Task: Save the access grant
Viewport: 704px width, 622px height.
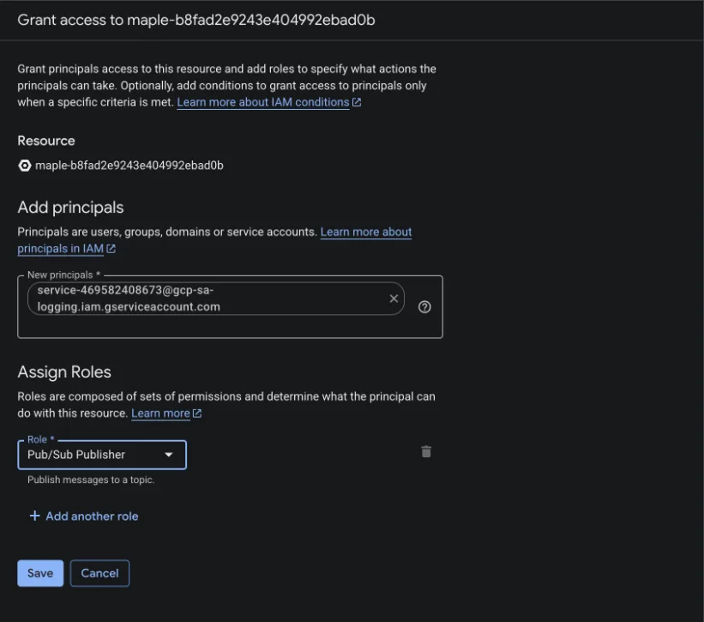Action: click(40, 573)
